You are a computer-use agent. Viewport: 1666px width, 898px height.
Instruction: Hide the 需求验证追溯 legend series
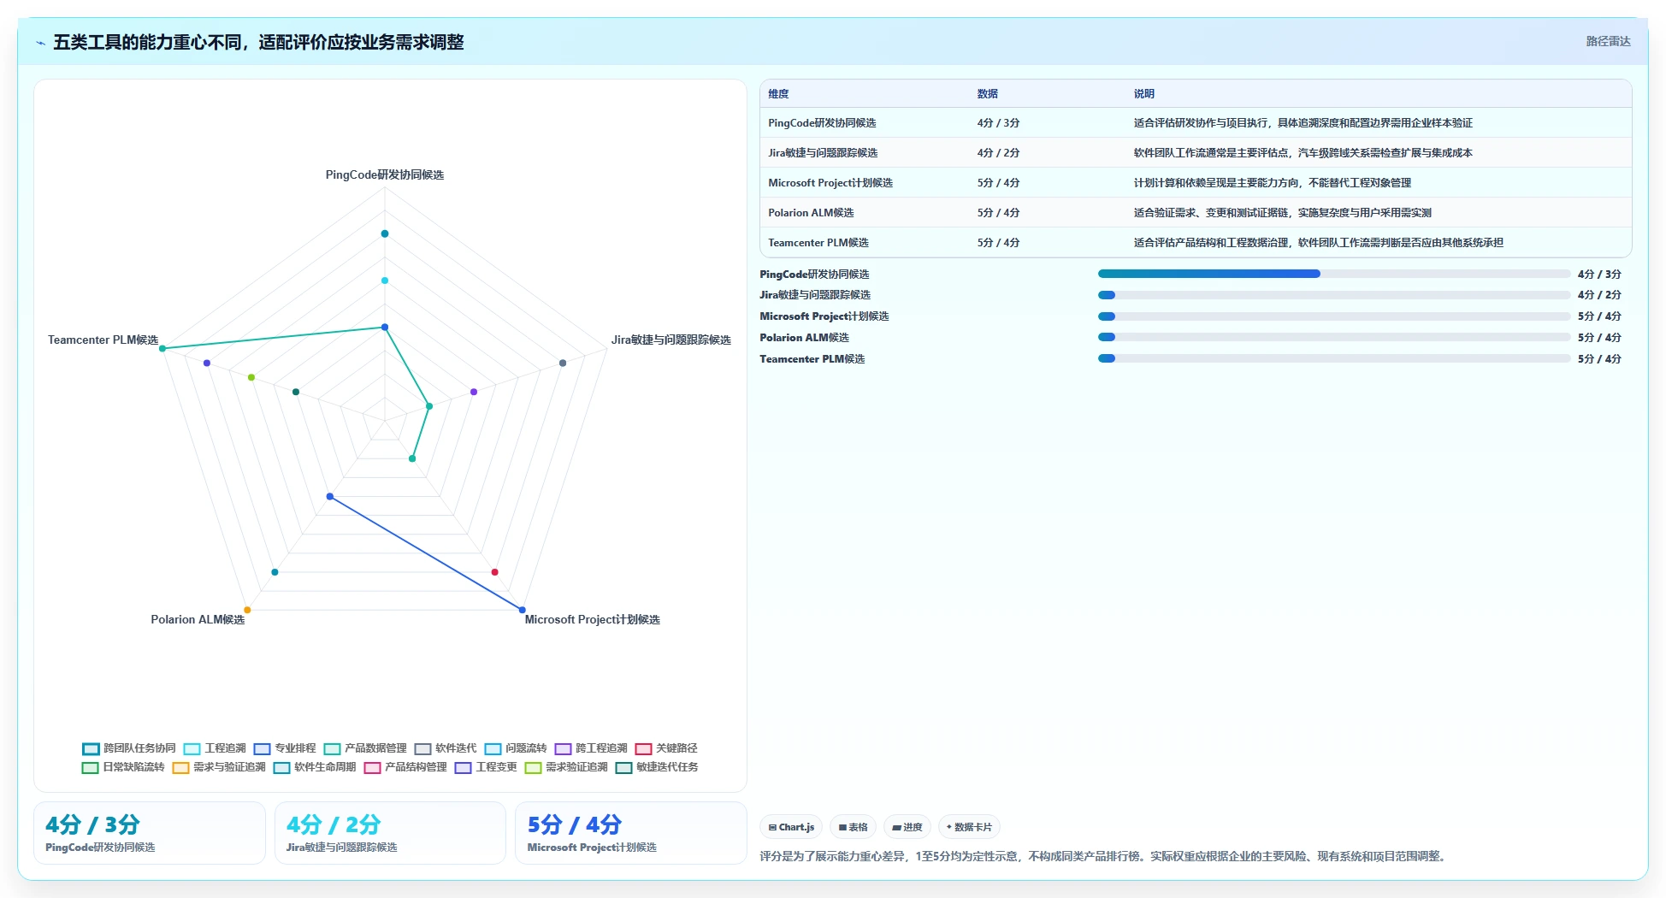(x=566, y=767)
